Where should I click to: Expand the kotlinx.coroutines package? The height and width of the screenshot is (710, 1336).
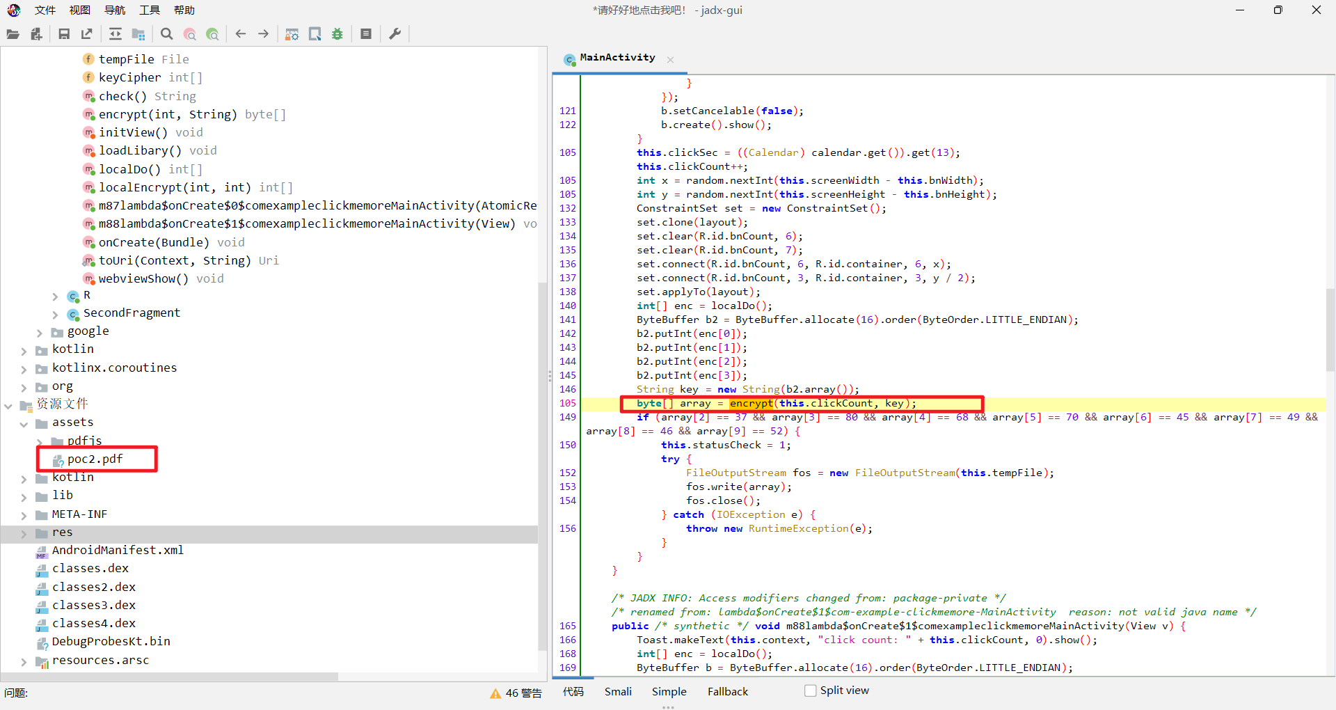tap(24, 369)
